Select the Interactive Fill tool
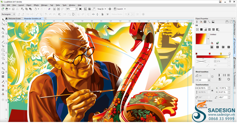 [x=3, y=86]
